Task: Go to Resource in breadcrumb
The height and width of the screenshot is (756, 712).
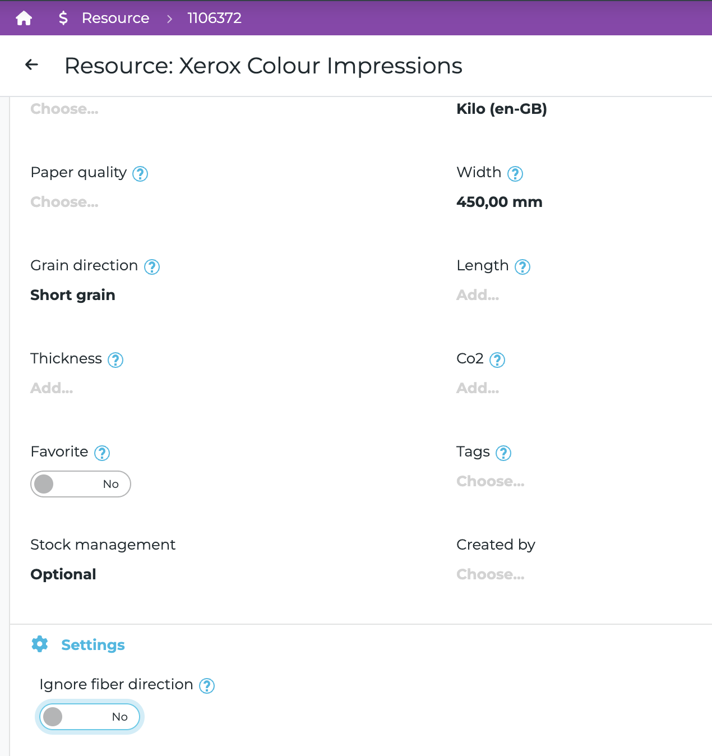Action: pos(115,19)
